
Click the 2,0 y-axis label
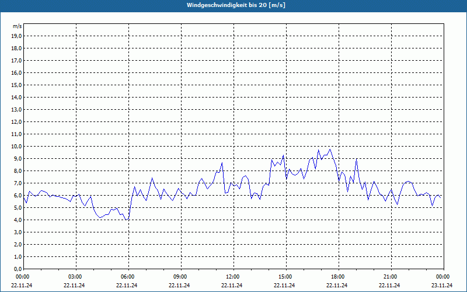tap(18, 244)
